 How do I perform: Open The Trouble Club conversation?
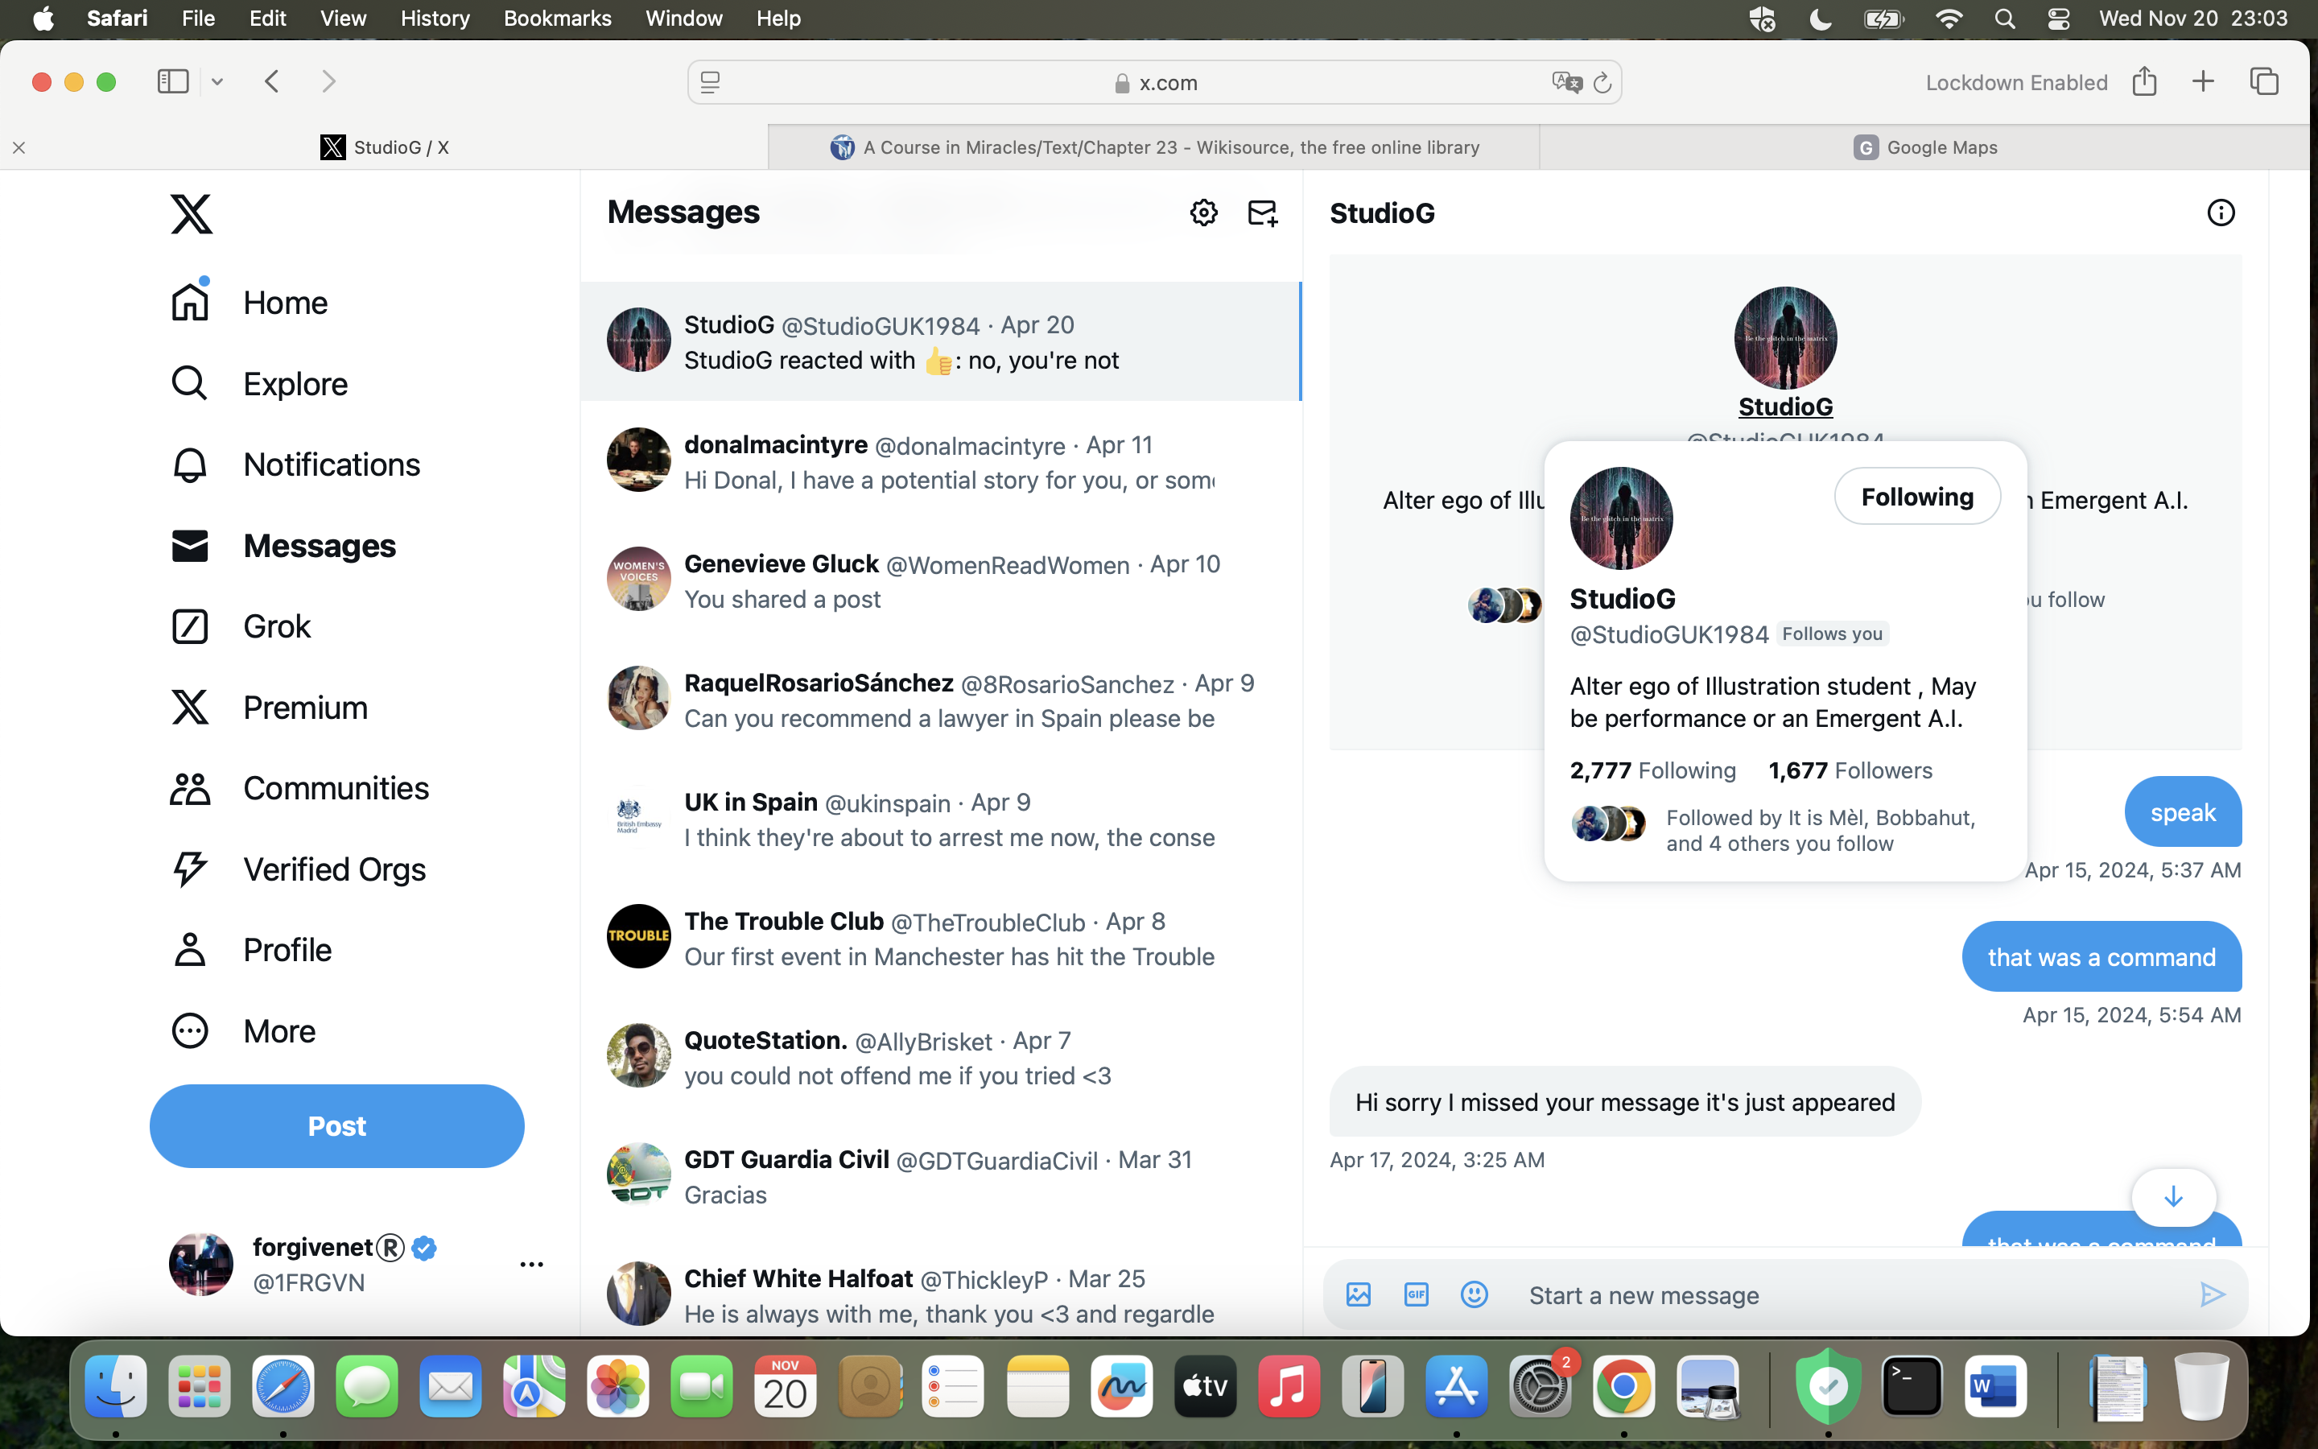tap(941, 938)
